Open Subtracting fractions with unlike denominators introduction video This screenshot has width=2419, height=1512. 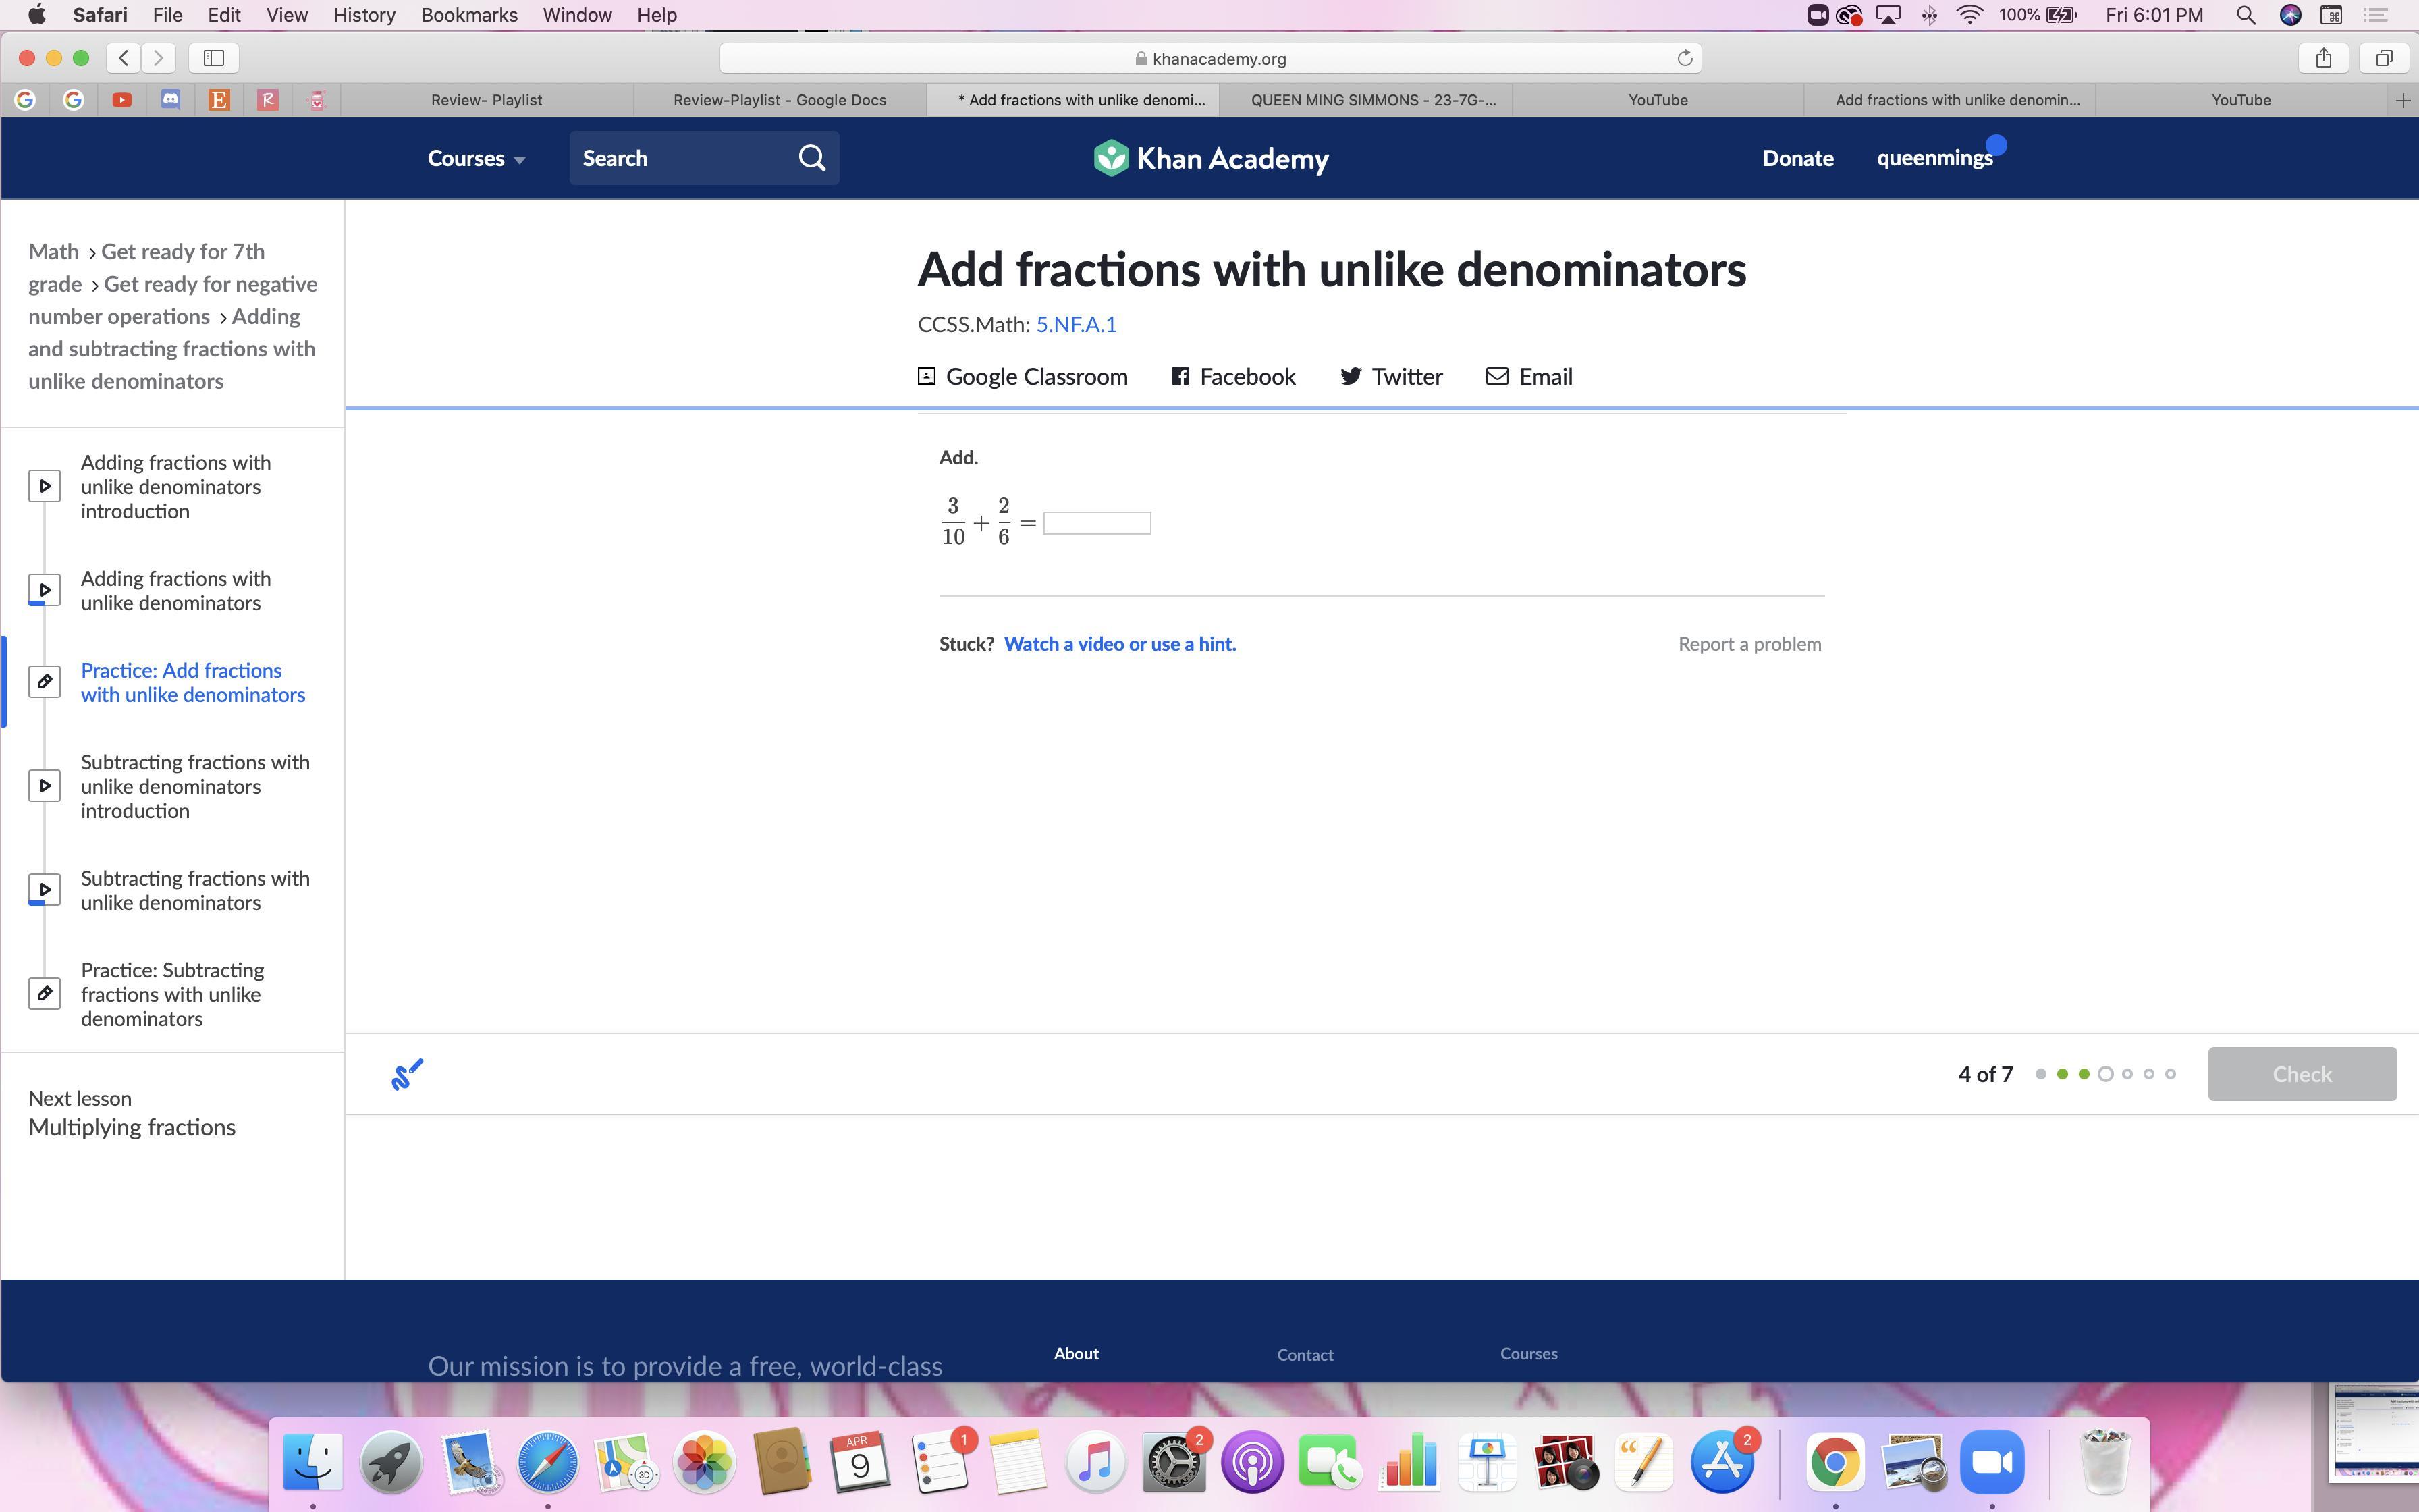click(195, 786)
